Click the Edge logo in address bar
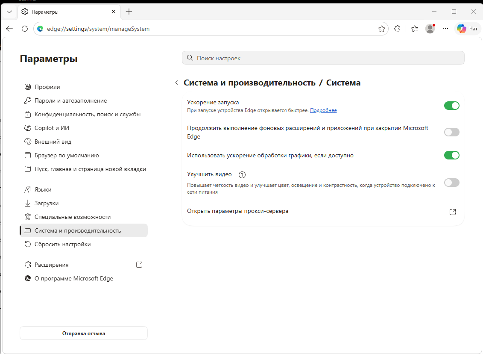The image size is (483, 354). 40,29
